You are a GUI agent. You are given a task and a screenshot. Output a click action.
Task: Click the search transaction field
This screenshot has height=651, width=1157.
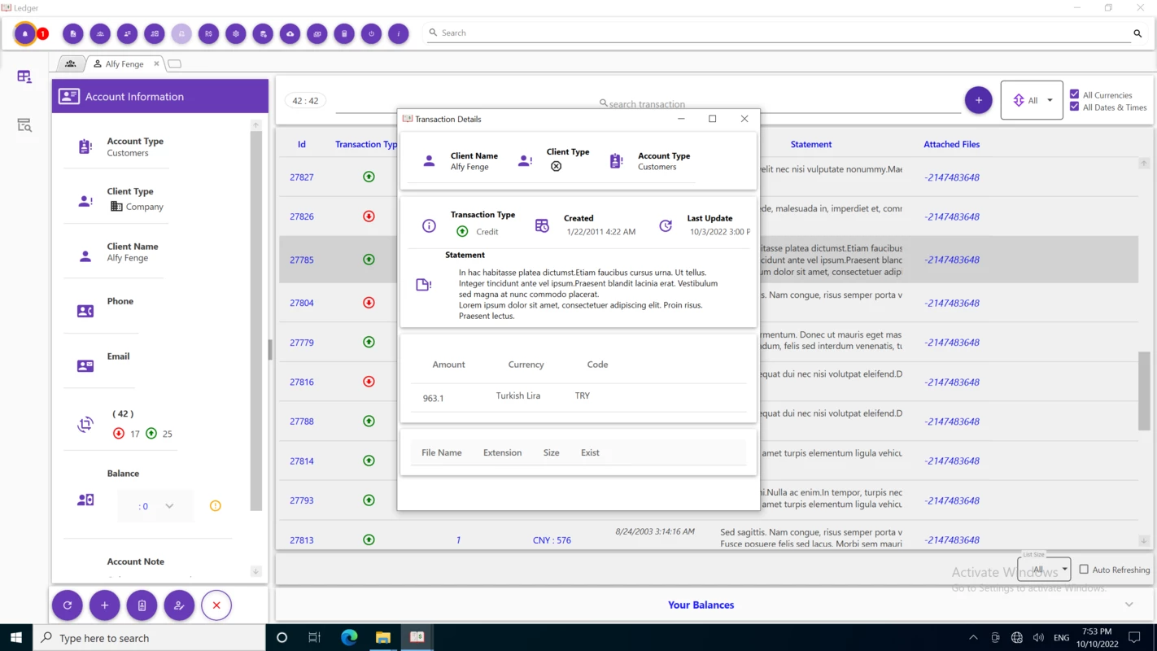pos(648,104)
